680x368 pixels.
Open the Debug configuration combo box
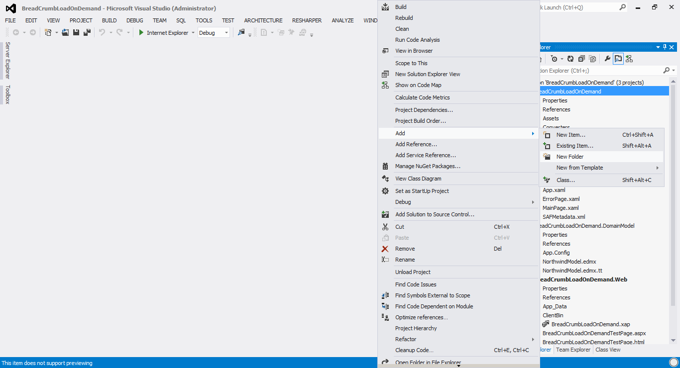214,33
